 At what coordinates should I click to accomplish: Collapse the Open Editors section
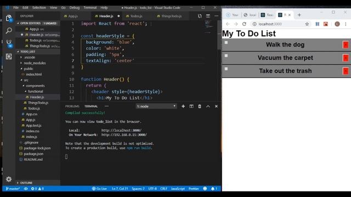[x=38, y=23]
